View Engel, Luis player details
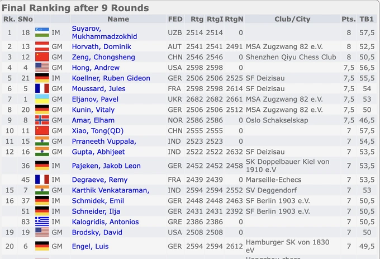 91,246
